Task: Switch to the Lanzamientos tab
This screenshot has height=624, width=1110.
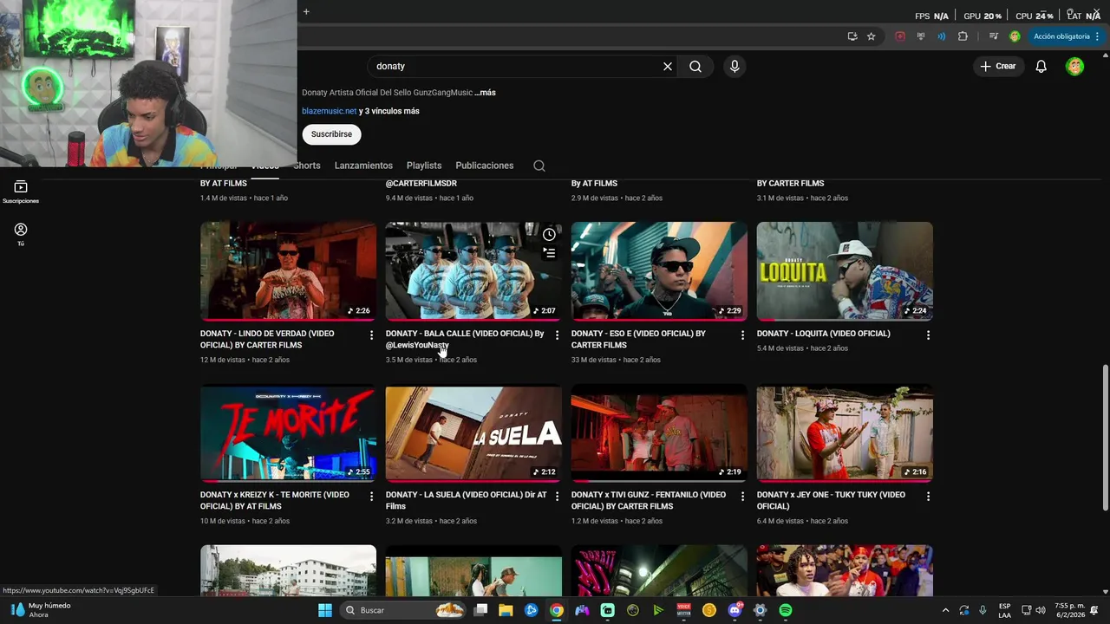Action: 363,166
